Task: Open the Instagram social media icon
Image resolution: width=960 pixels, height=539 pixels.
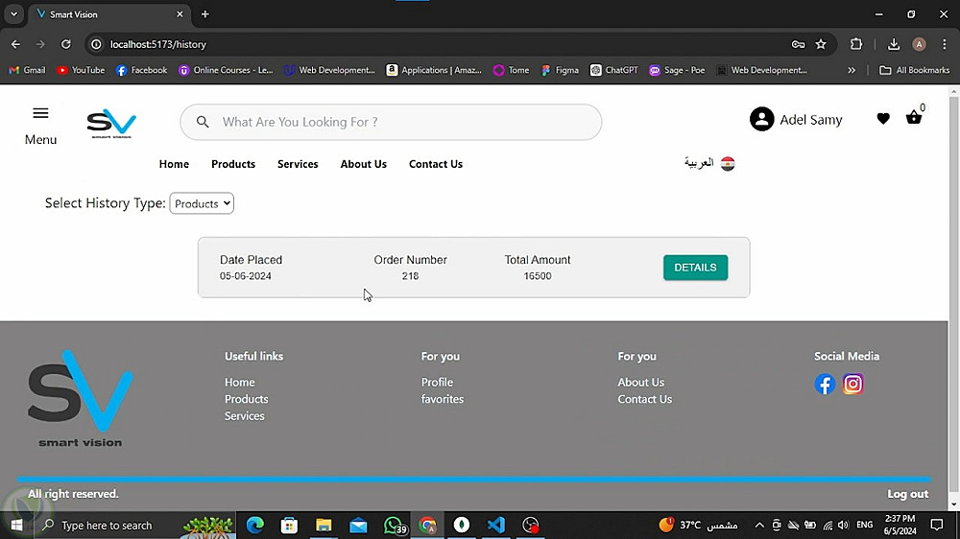Action: (852, 385)
